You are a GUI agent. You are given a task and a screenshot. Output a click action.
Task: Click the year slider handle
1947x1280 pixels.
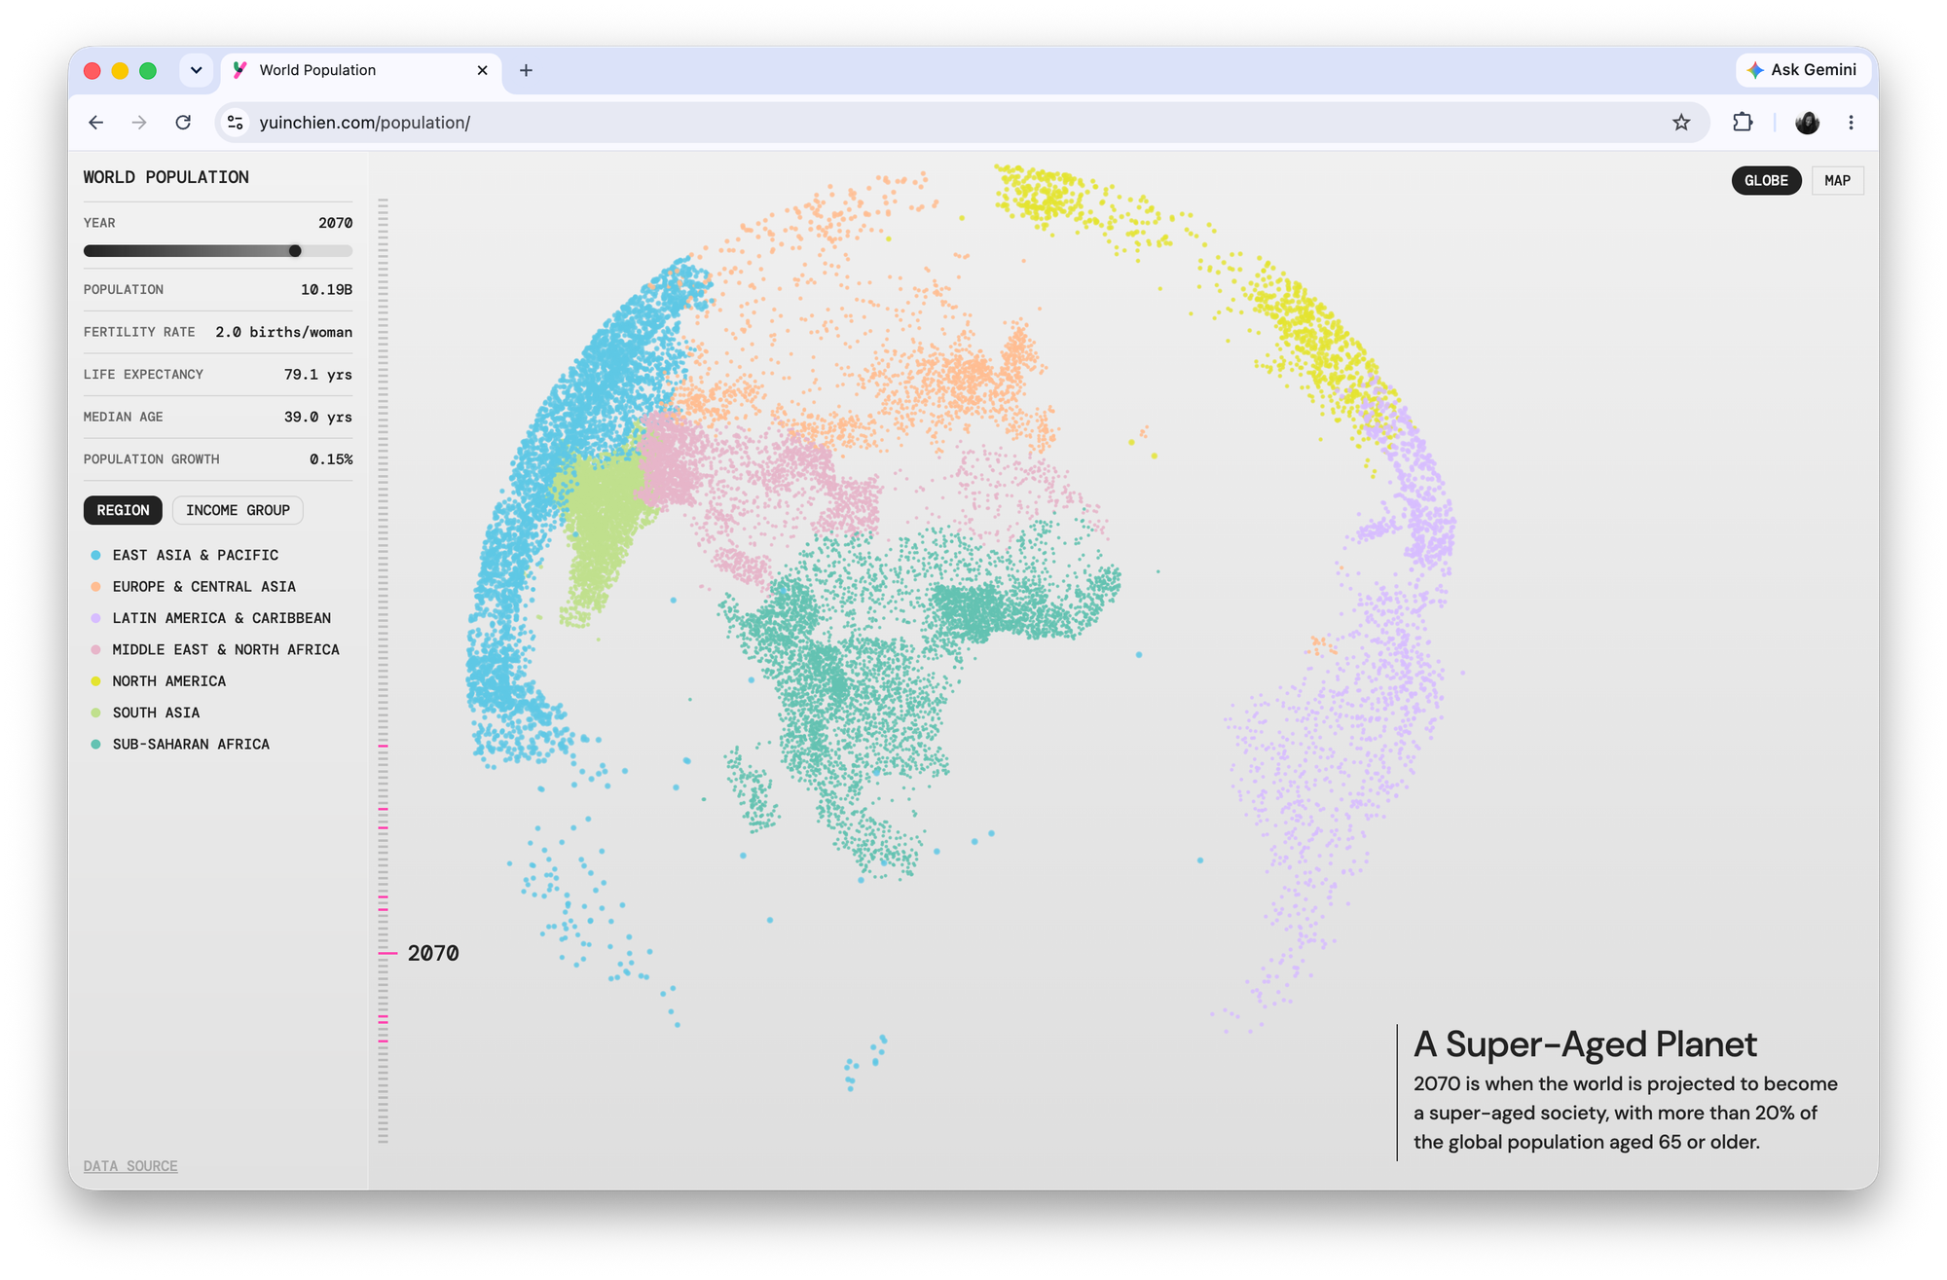pos(295,251)
